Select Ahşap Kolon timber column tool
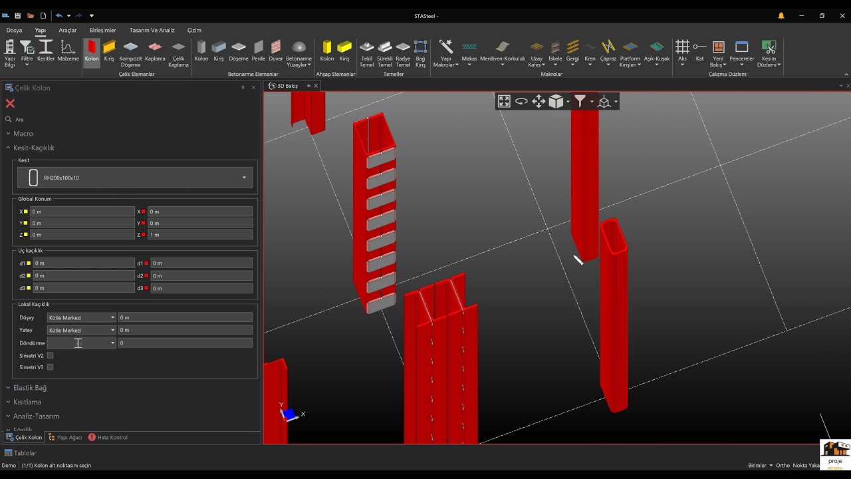 click(x=327, y=51)
